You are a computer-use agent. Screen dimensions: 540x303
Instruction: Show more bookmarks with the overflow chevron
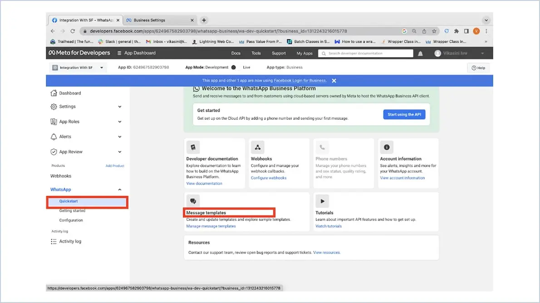[x=486, y=42]
